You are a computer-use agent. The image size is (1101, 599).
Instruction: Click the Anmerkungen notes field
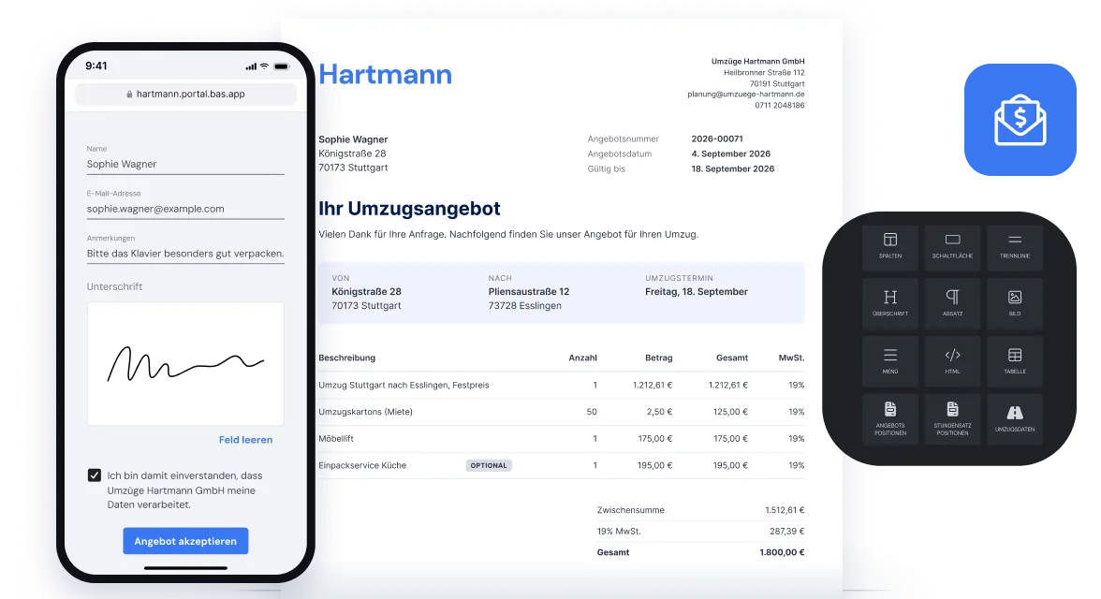point(185,254)
